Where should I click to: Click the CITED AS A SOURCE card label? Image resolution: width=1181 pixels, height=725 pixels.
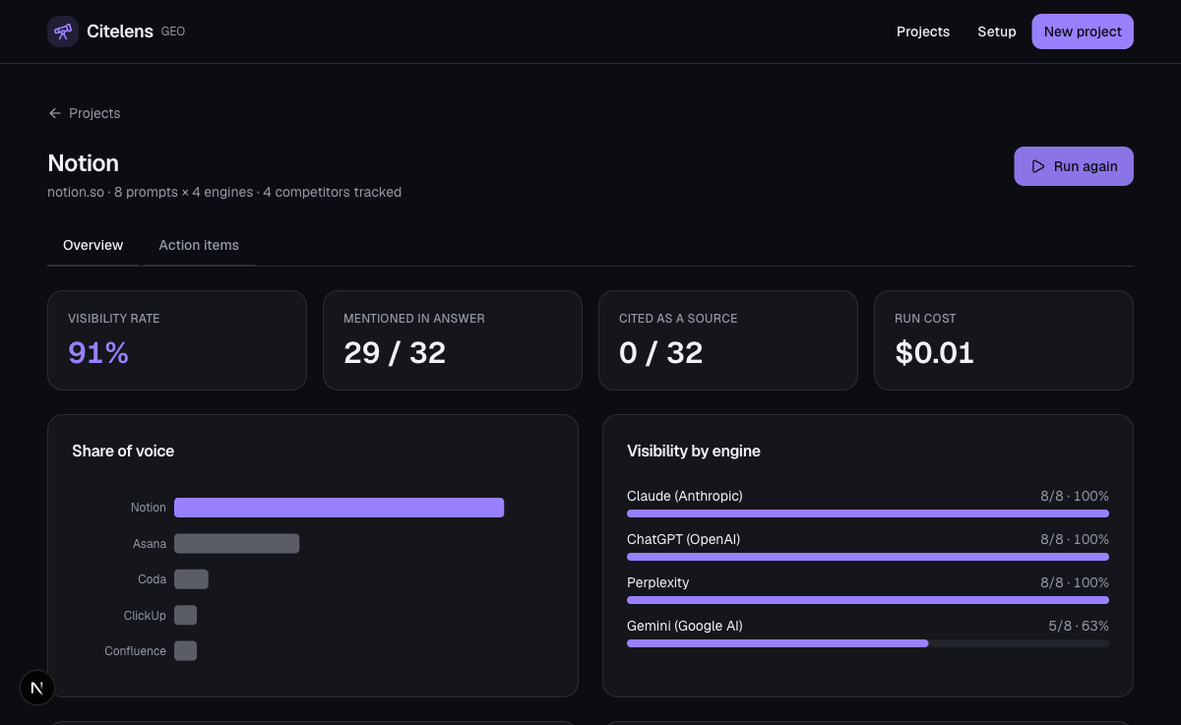click(678, 319)
